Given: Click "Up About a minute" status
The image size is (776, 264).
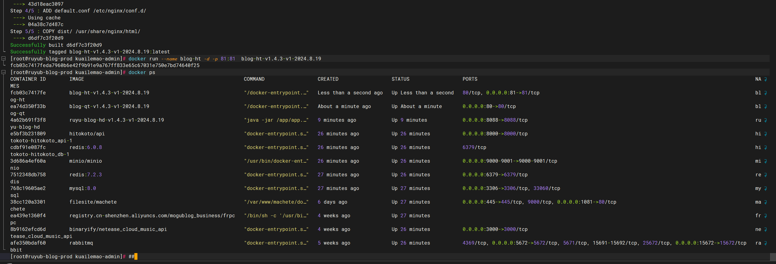Looking at the screenshot, I should pyautogui.click(x=417, y=107).
